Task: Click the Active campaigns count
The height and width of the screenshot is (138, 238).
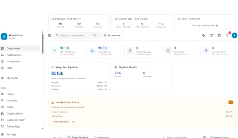Action: [124, 24]
